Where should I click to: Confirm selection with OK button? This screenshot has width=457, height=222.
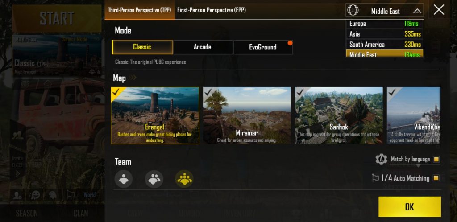tap(410, 206)
